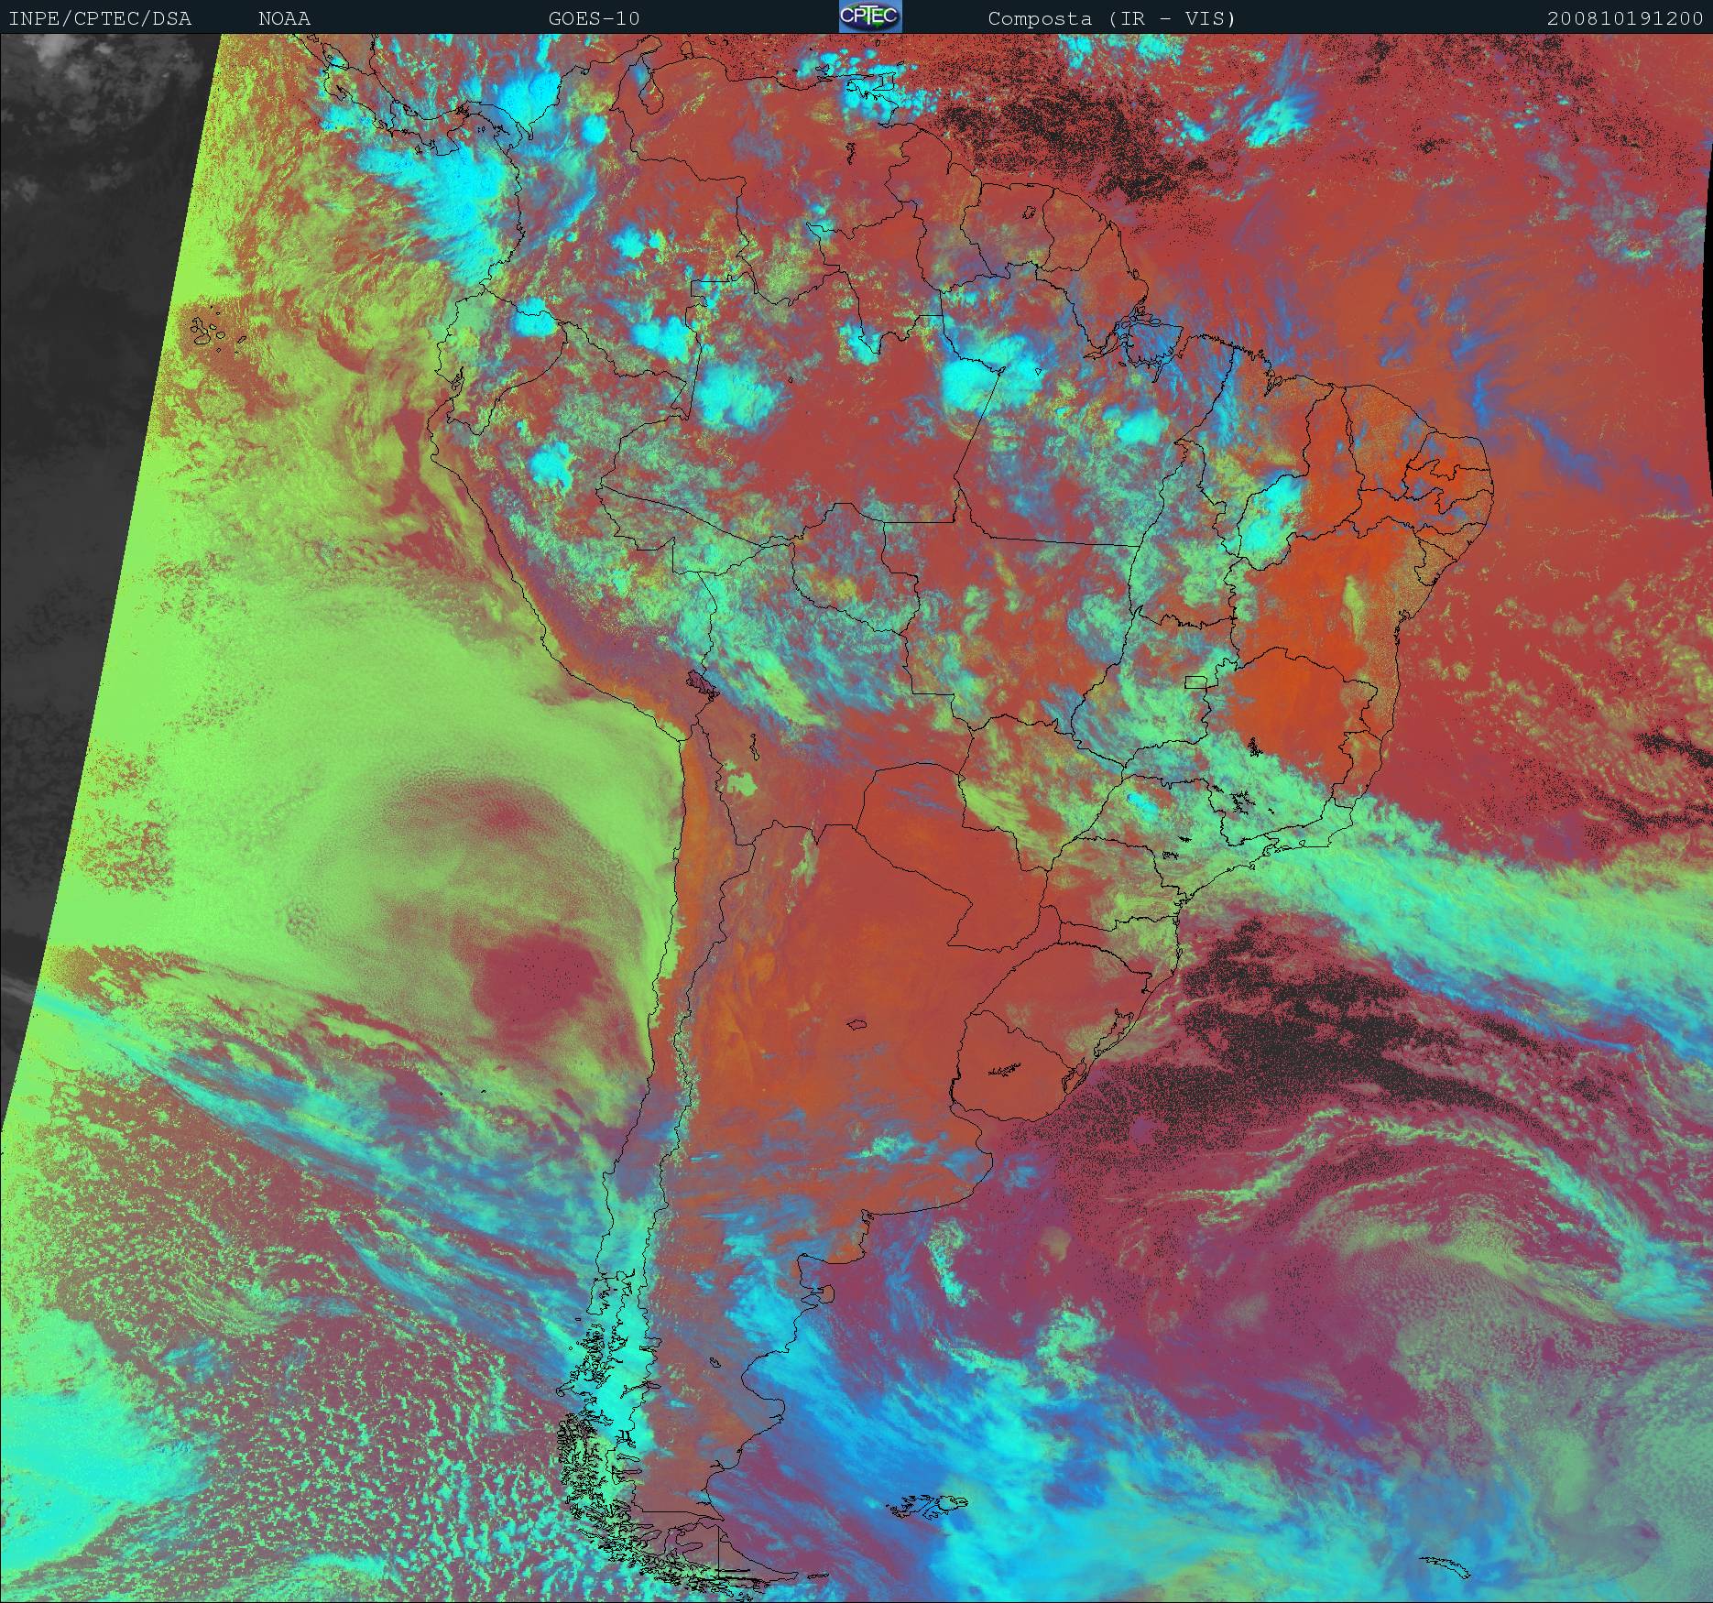Click the Mar Chiquita lake outline
Screen dimensions: 1713x1603
tap(856, 1024)
